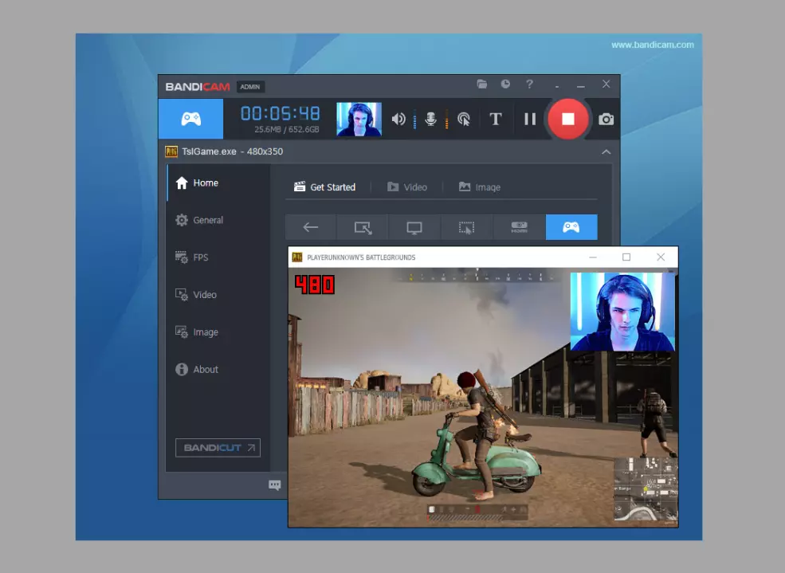Click the minimap in the PUBG game window

click(x=646, y=490)
